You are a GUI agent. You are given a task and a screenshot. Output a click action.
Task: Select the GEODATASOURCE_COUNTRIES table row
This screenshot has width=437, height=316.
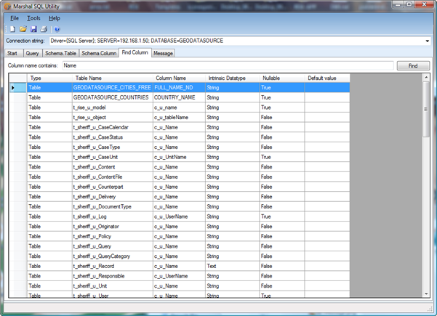coord(111,97)
